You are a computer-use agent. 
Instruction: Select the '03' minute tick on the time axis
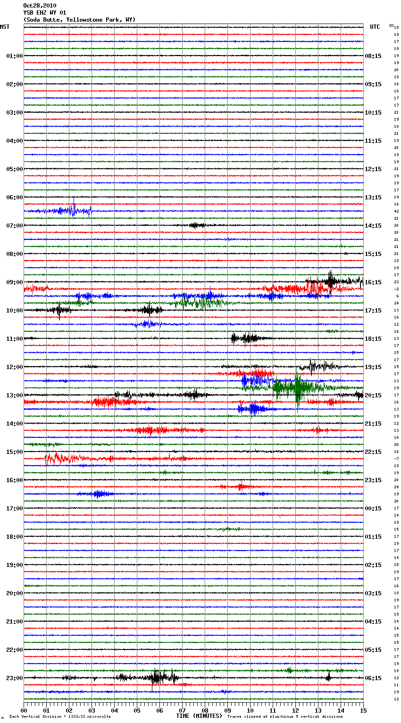click(x=92, y=710)
